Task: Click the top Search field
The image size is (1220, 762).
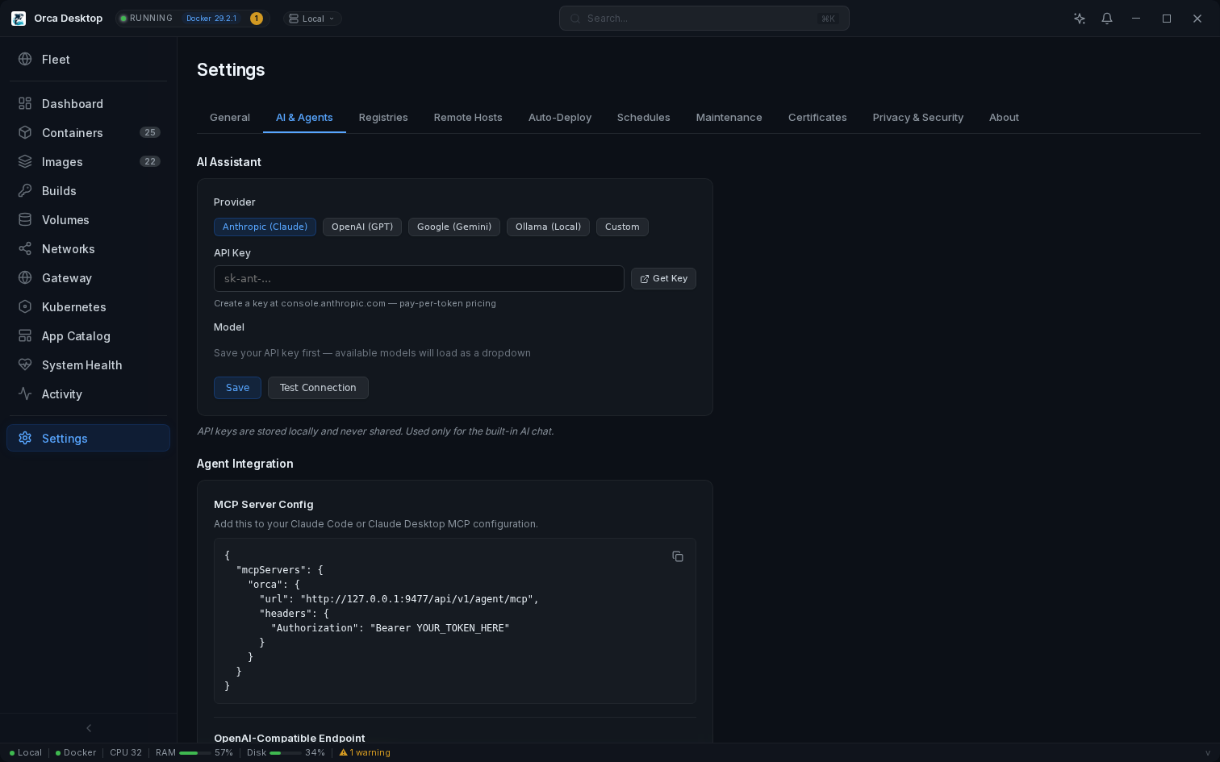Action: point(704,19)
